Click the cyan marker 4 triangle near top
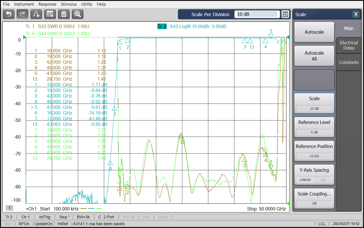The height and width of the screenshot is (228, 364). pos(265,41)
